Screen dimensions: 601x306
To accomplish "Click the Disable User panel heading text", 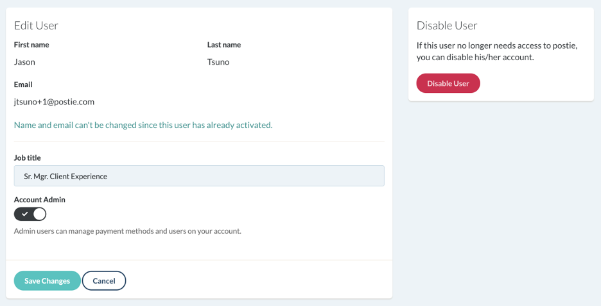I will pyautogui.click(x=447, y=26).
